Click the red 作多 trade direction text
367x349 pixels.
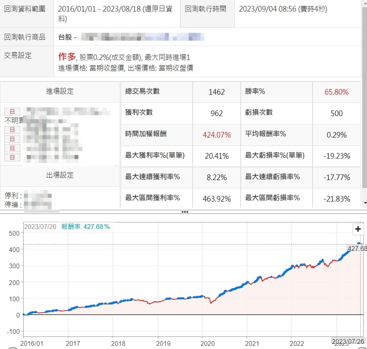click(67, 57)
